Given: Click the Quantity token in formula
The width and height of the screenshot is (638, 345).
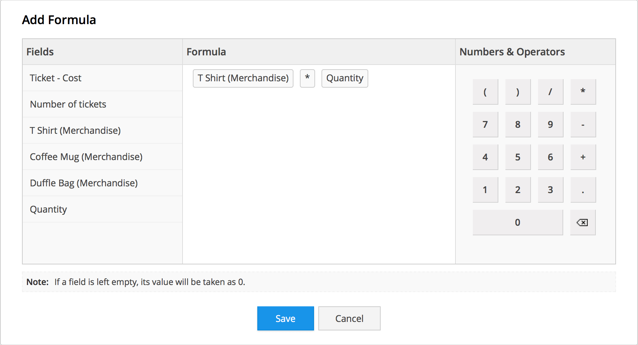Looking at the screenshot, I should point(345,78).
